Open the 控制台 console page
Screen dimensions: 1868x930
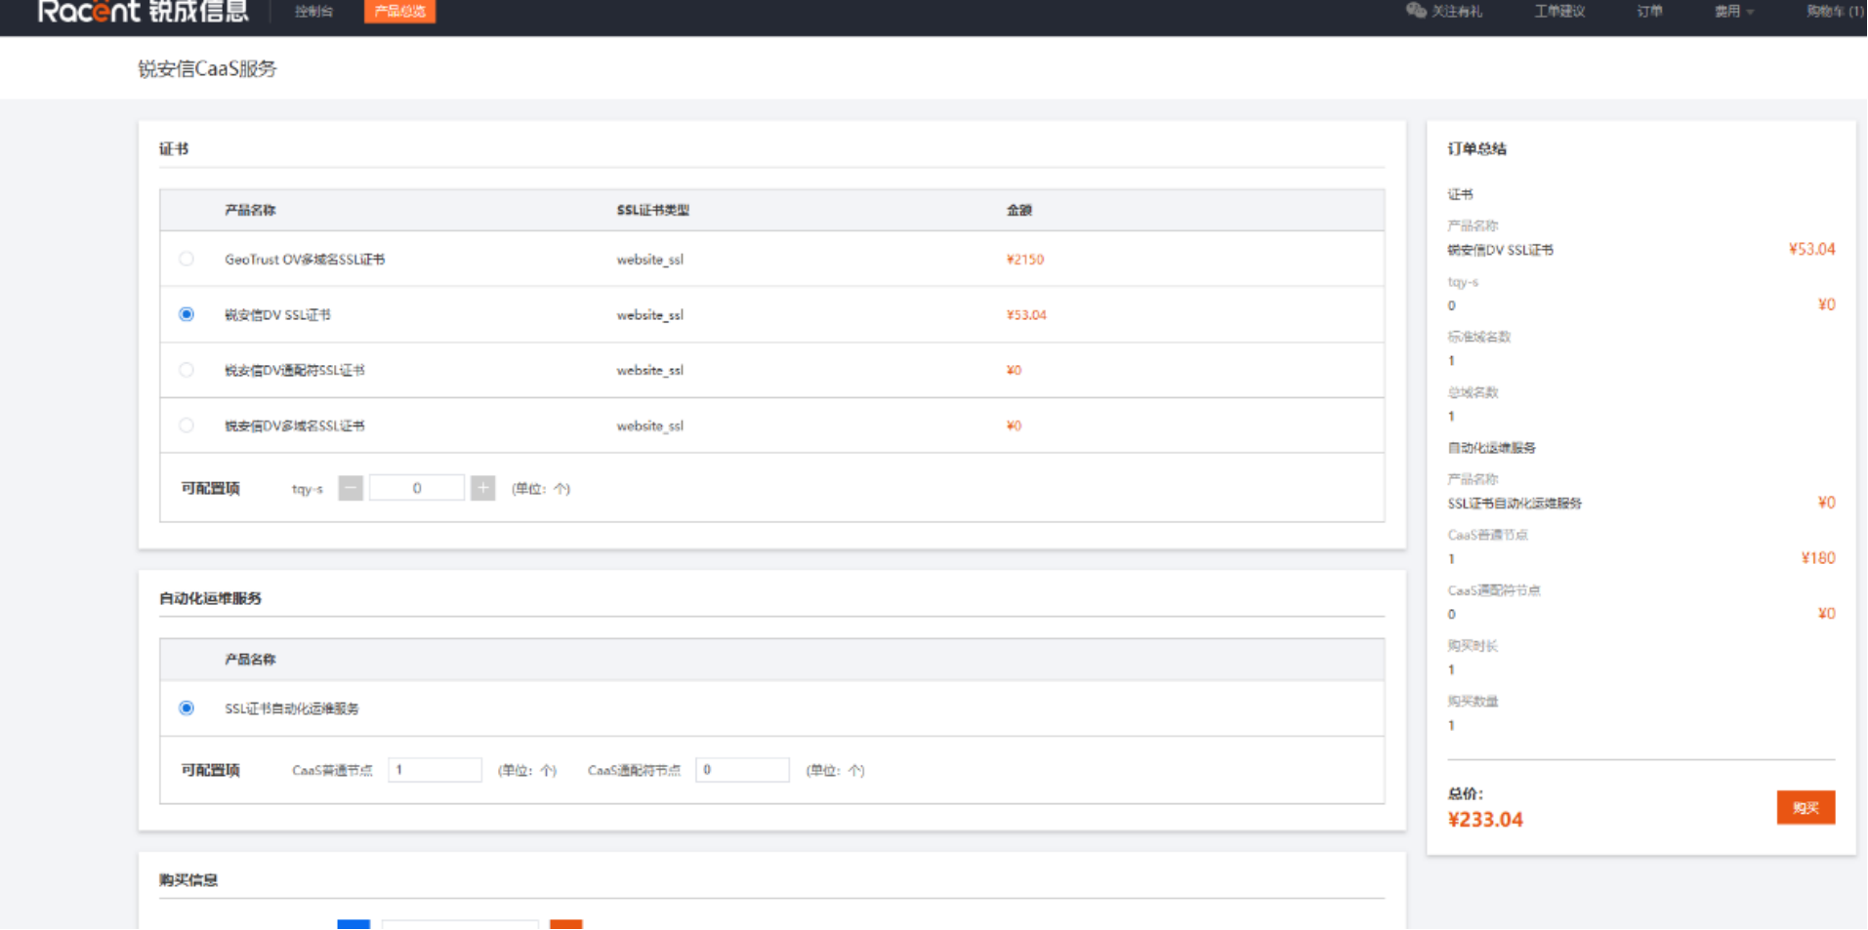coord(313,12)
